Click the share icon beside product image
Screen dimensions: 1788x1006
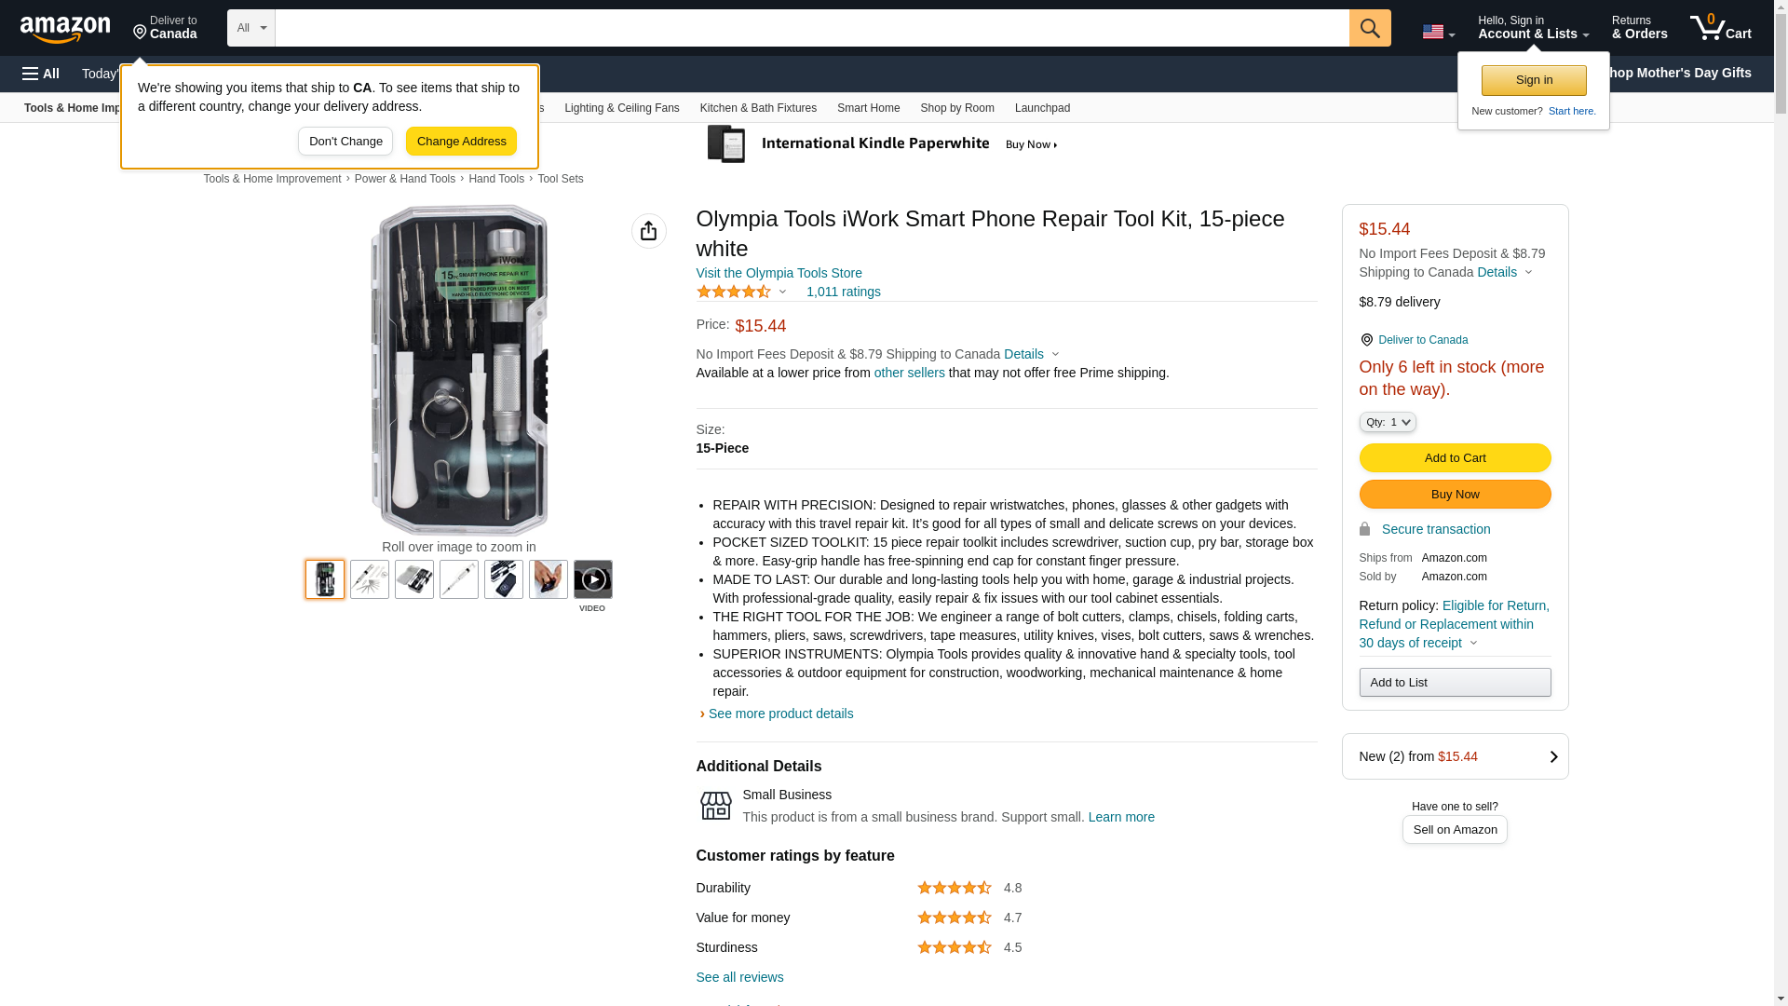(648, 231)
